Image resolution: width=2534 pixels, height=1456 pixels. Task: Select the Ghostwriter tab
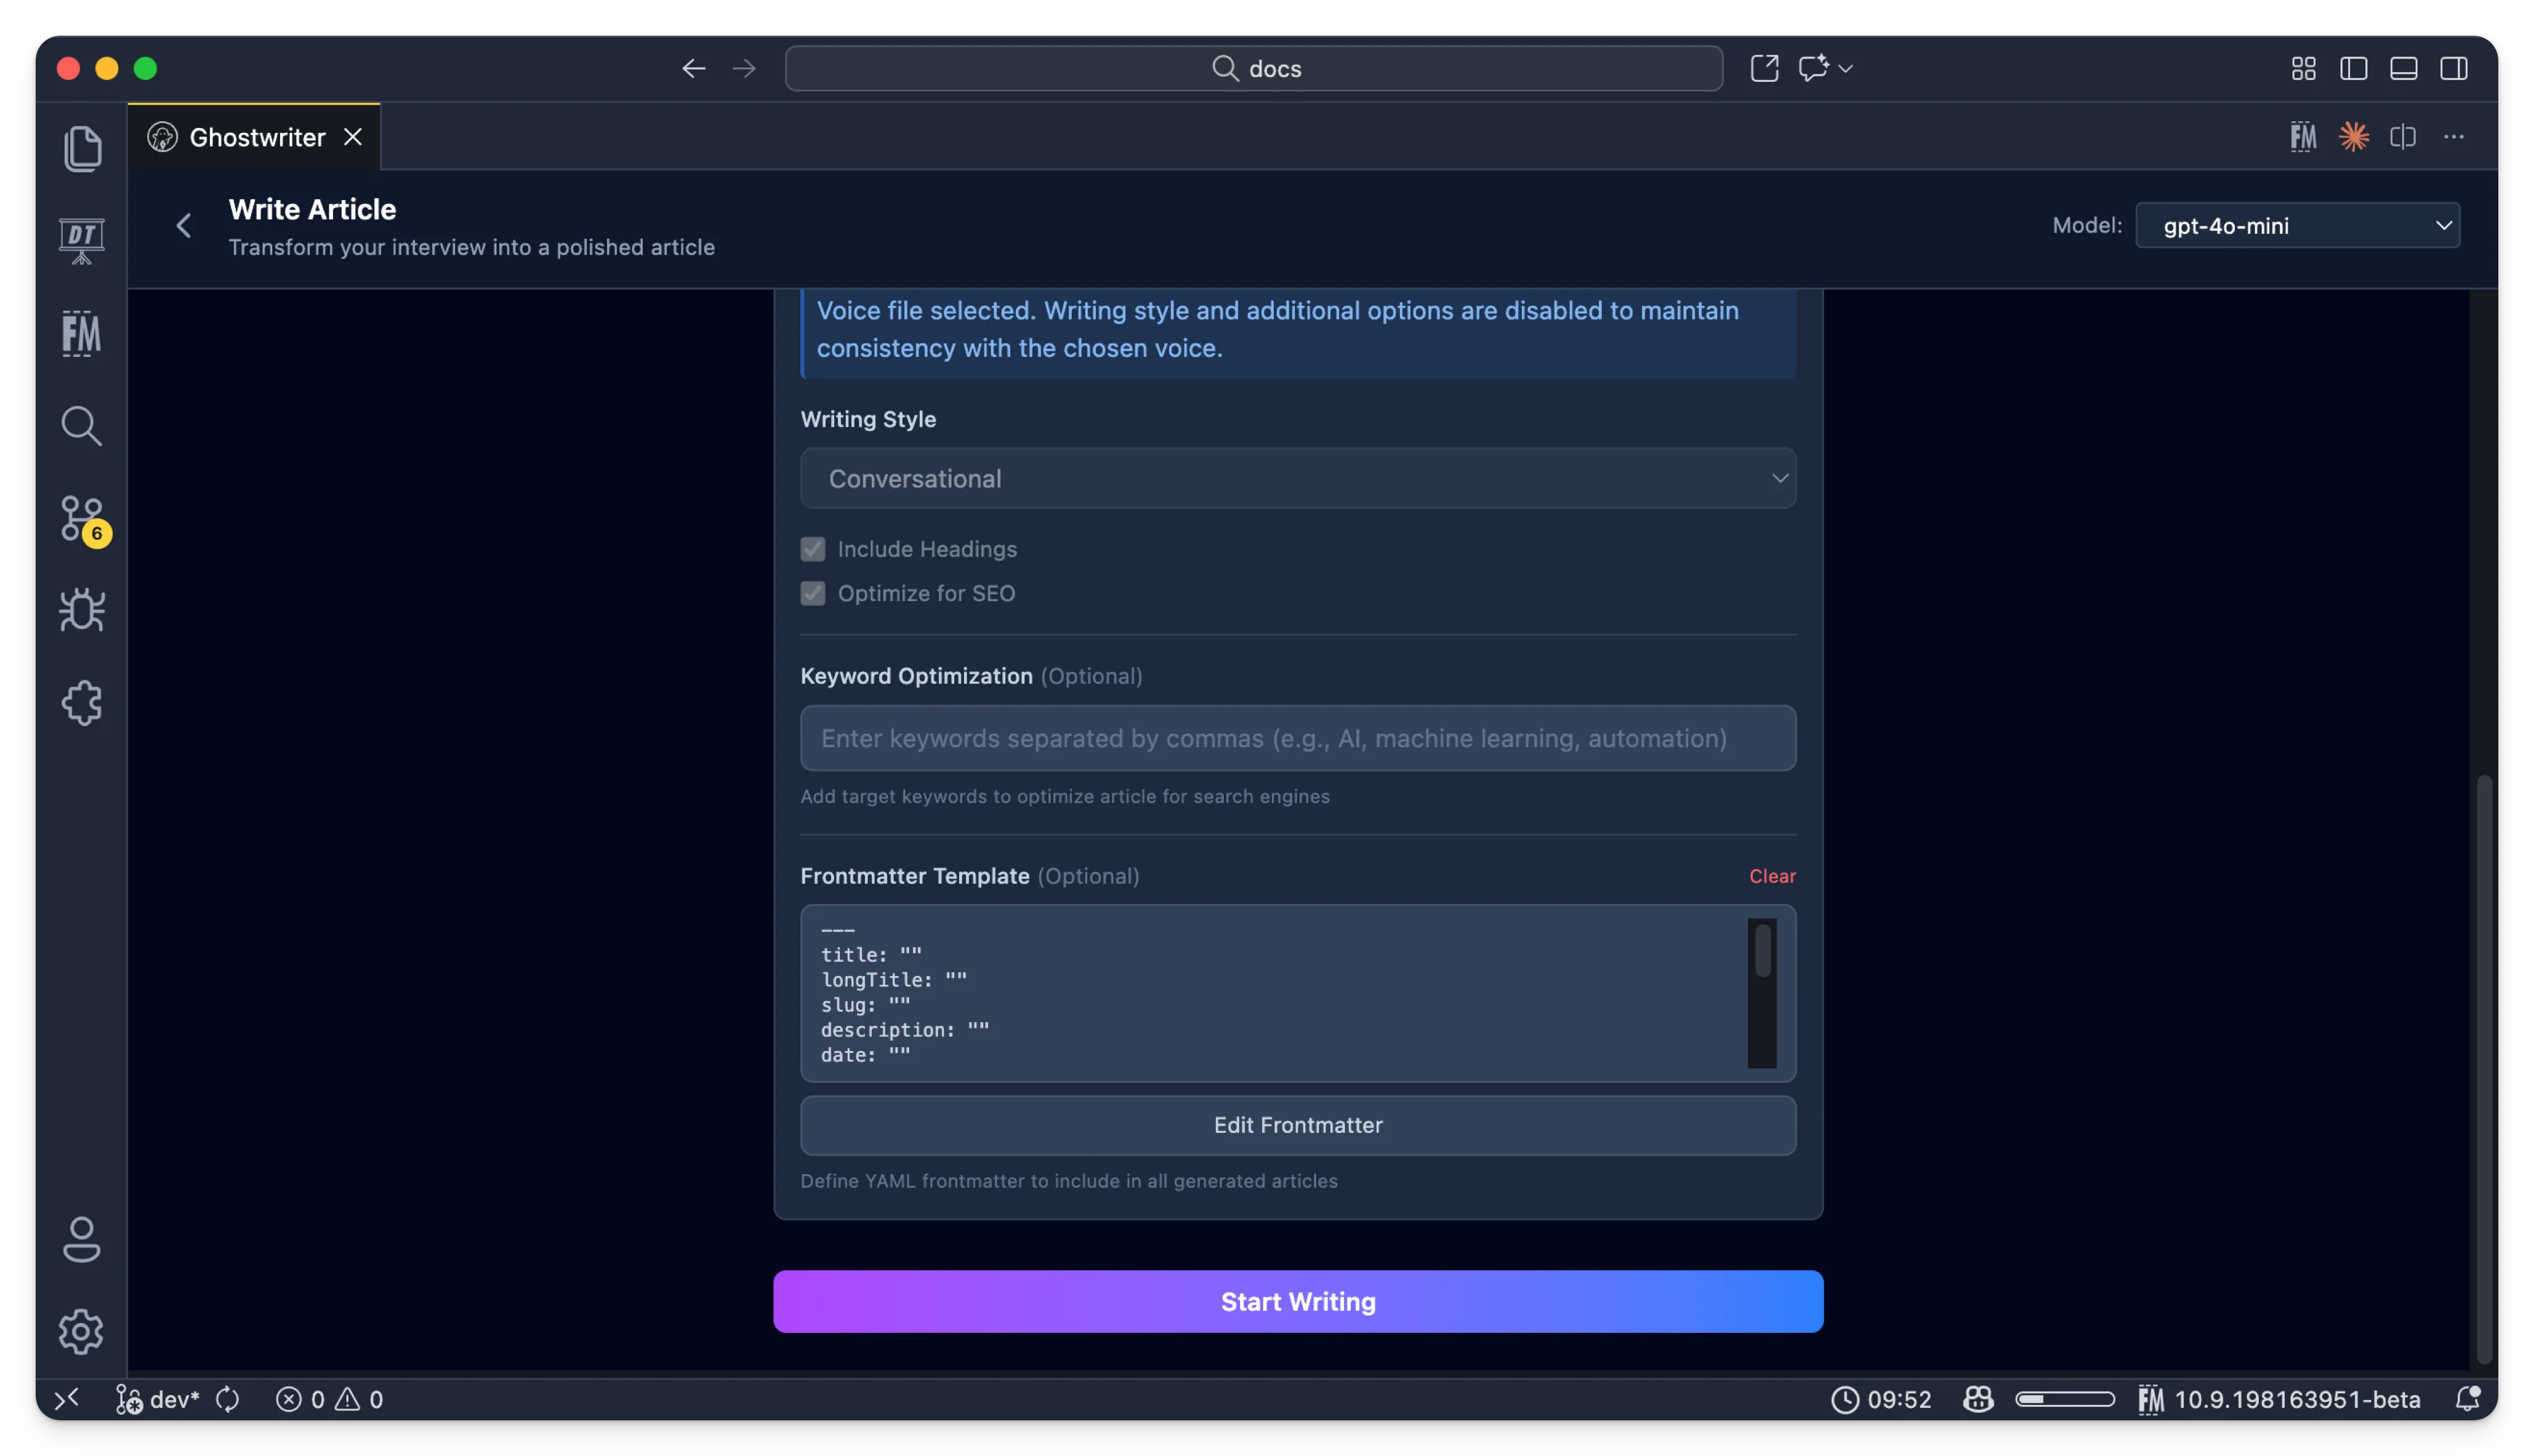coord(256,137)
